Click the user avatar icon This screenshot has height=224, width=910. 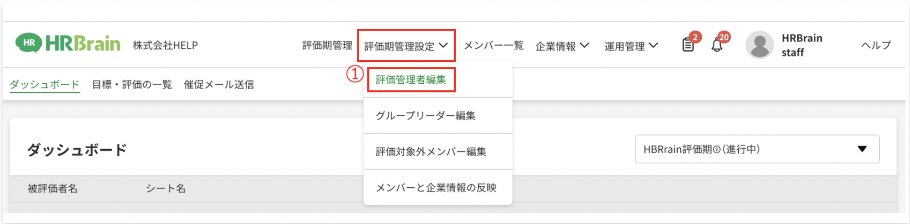(x=759, y=45)
